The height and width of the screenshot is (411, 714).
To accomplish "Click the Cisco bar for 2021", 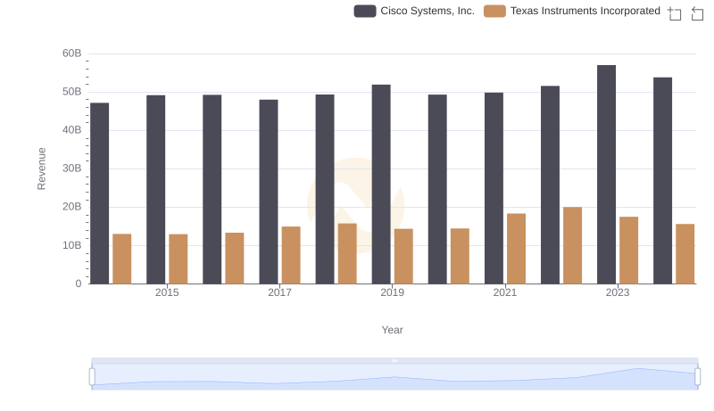I will click(494, 188).
